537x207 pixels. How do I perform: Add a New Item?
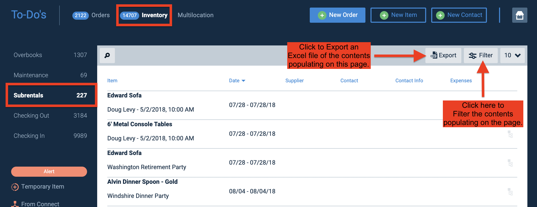point(398,15)
